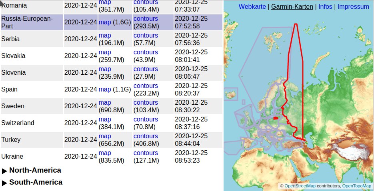Download the Sweden contours file
The height and width of the screenshot is (191, 374).
pyautogui.click(x=146, y=103)
